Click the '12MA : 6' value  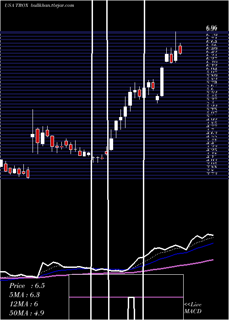(24, 304)
